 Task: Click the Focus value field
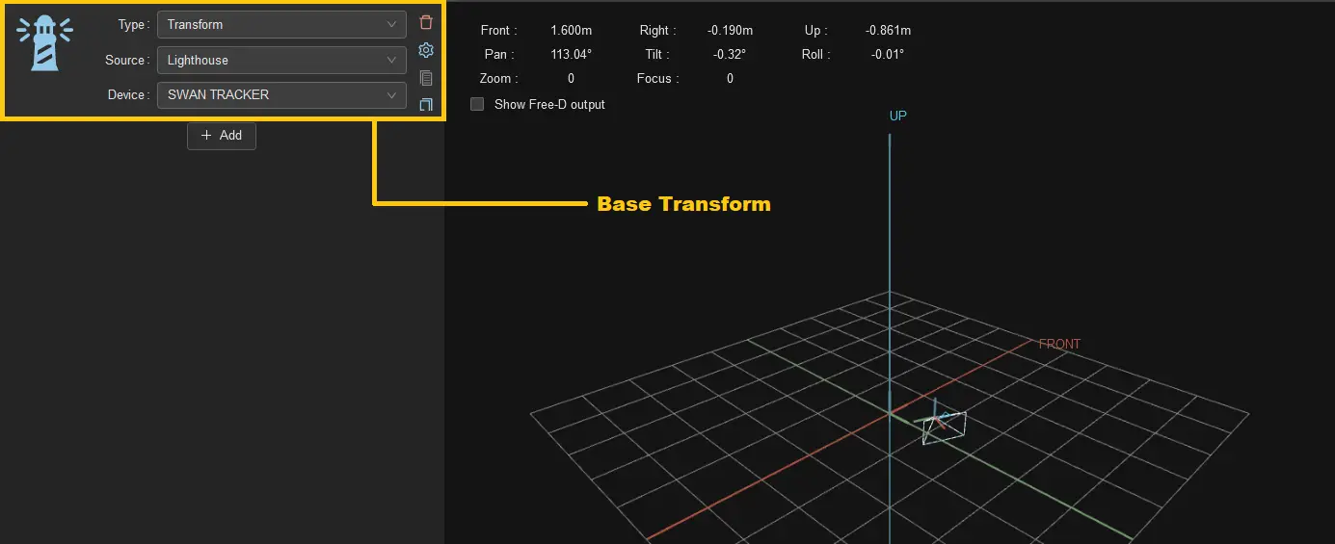pyautogui.click(x=730, y=79)
